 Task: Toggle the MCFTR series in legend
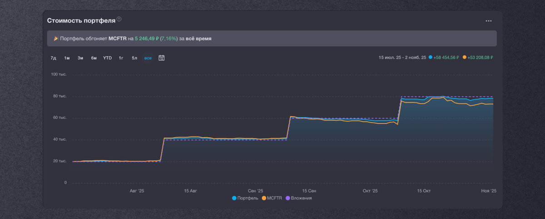(272, 198)
